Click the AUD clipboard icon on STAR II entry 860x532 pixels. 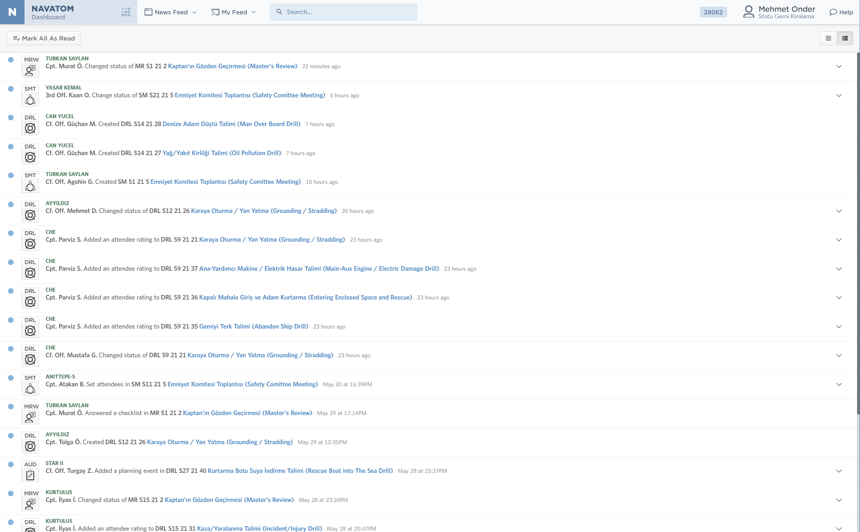click(30, 472)
